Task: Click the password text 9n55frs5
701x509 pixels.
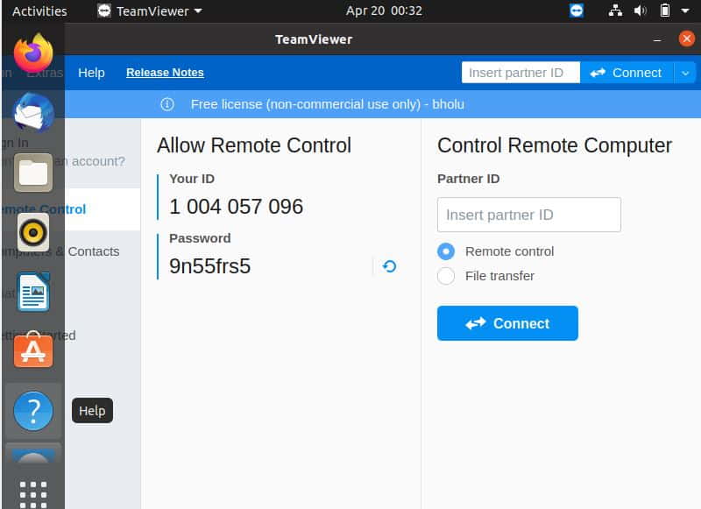Action: point(209,266)
